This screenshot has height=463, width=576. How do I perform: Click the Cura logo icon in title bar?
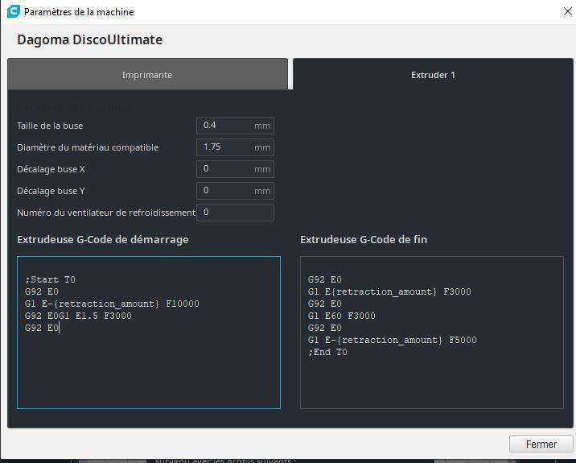point(14,11)
